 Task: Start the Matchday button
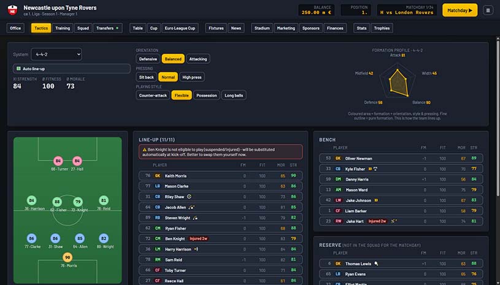click(x=460, y=10)
